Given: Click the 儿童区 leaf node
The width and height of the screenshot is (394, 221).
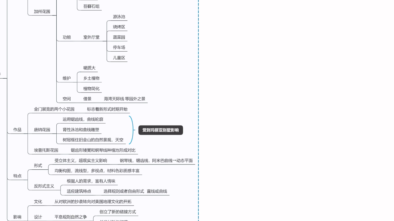Looking at the screenshot, I should tap(119, 58).
